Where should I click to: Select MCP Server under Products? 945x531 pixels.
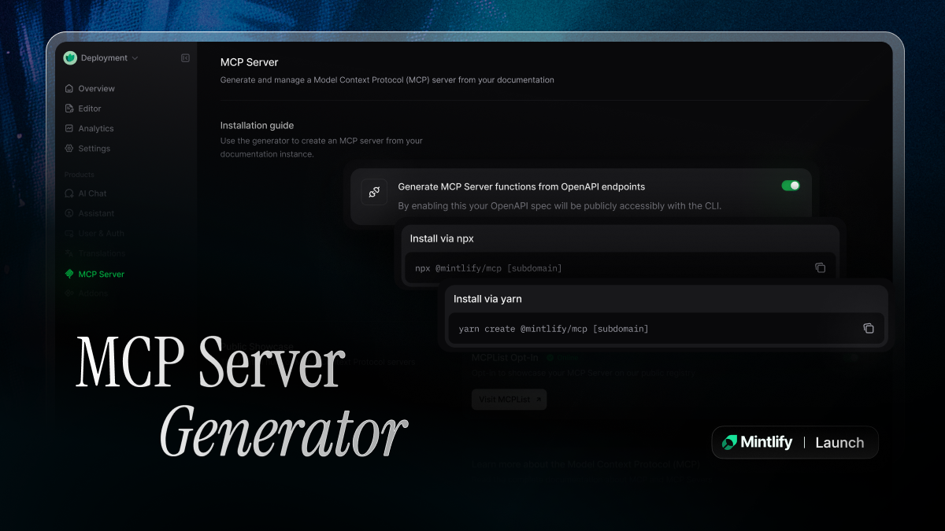(x=101, y=274)
